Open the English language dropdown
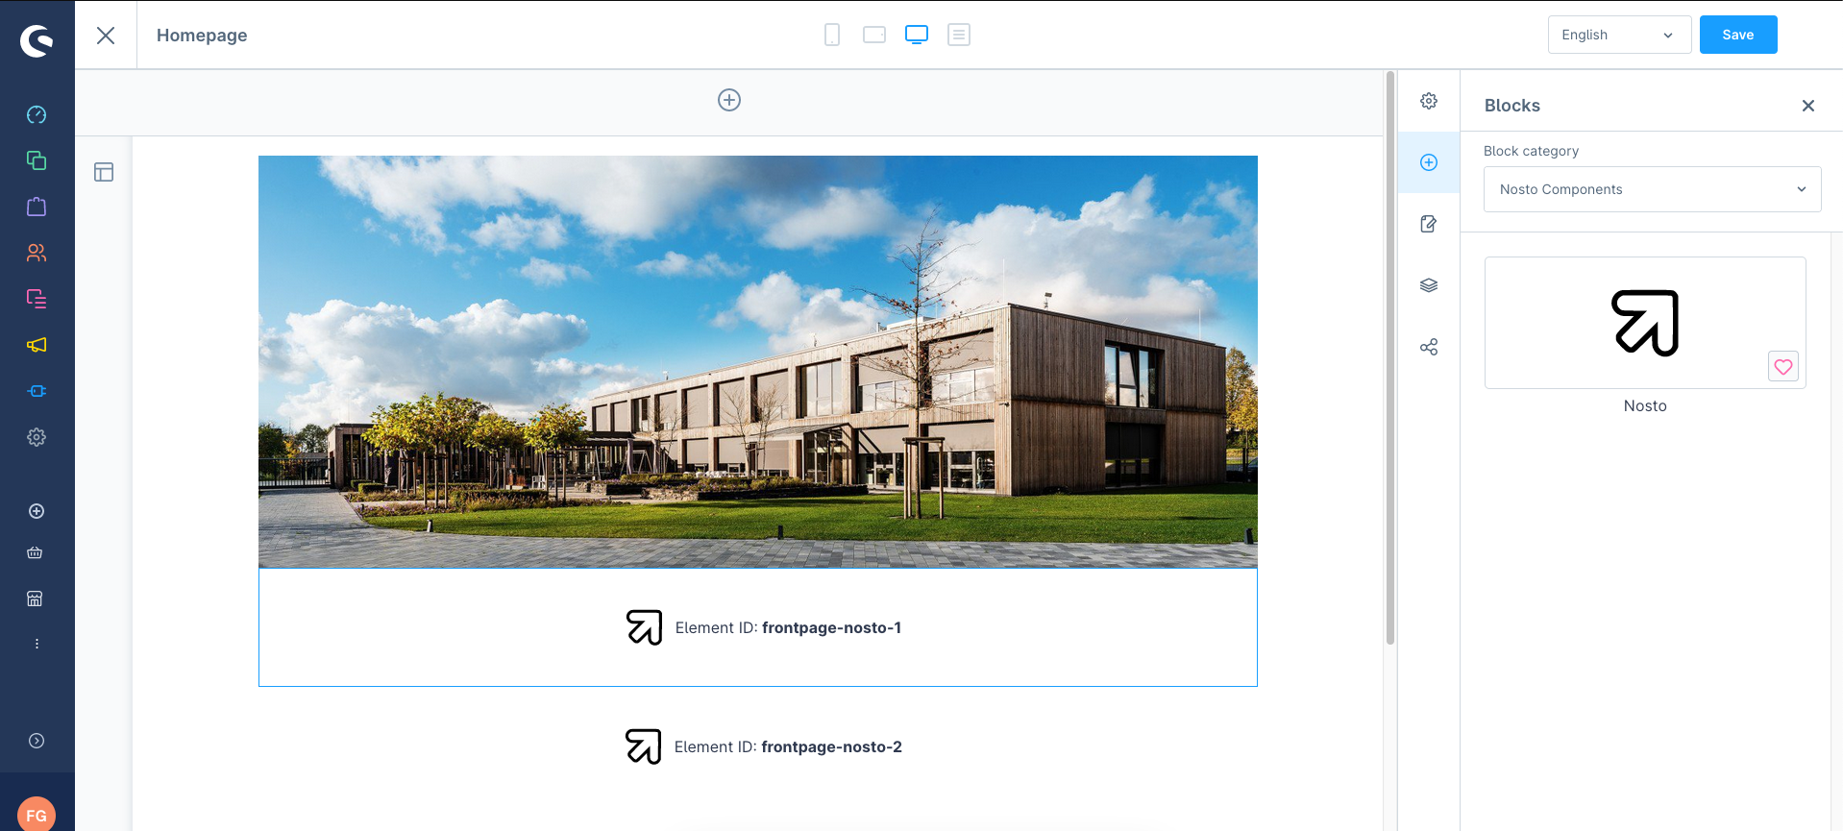This screenshot has height=831, width=1843. 1618,36
